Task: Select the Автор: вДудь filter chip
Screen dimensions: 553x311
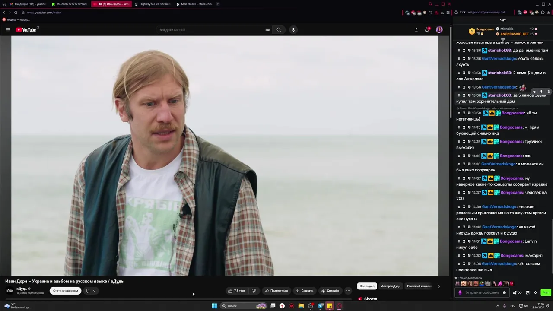Action: click(391, 286)
